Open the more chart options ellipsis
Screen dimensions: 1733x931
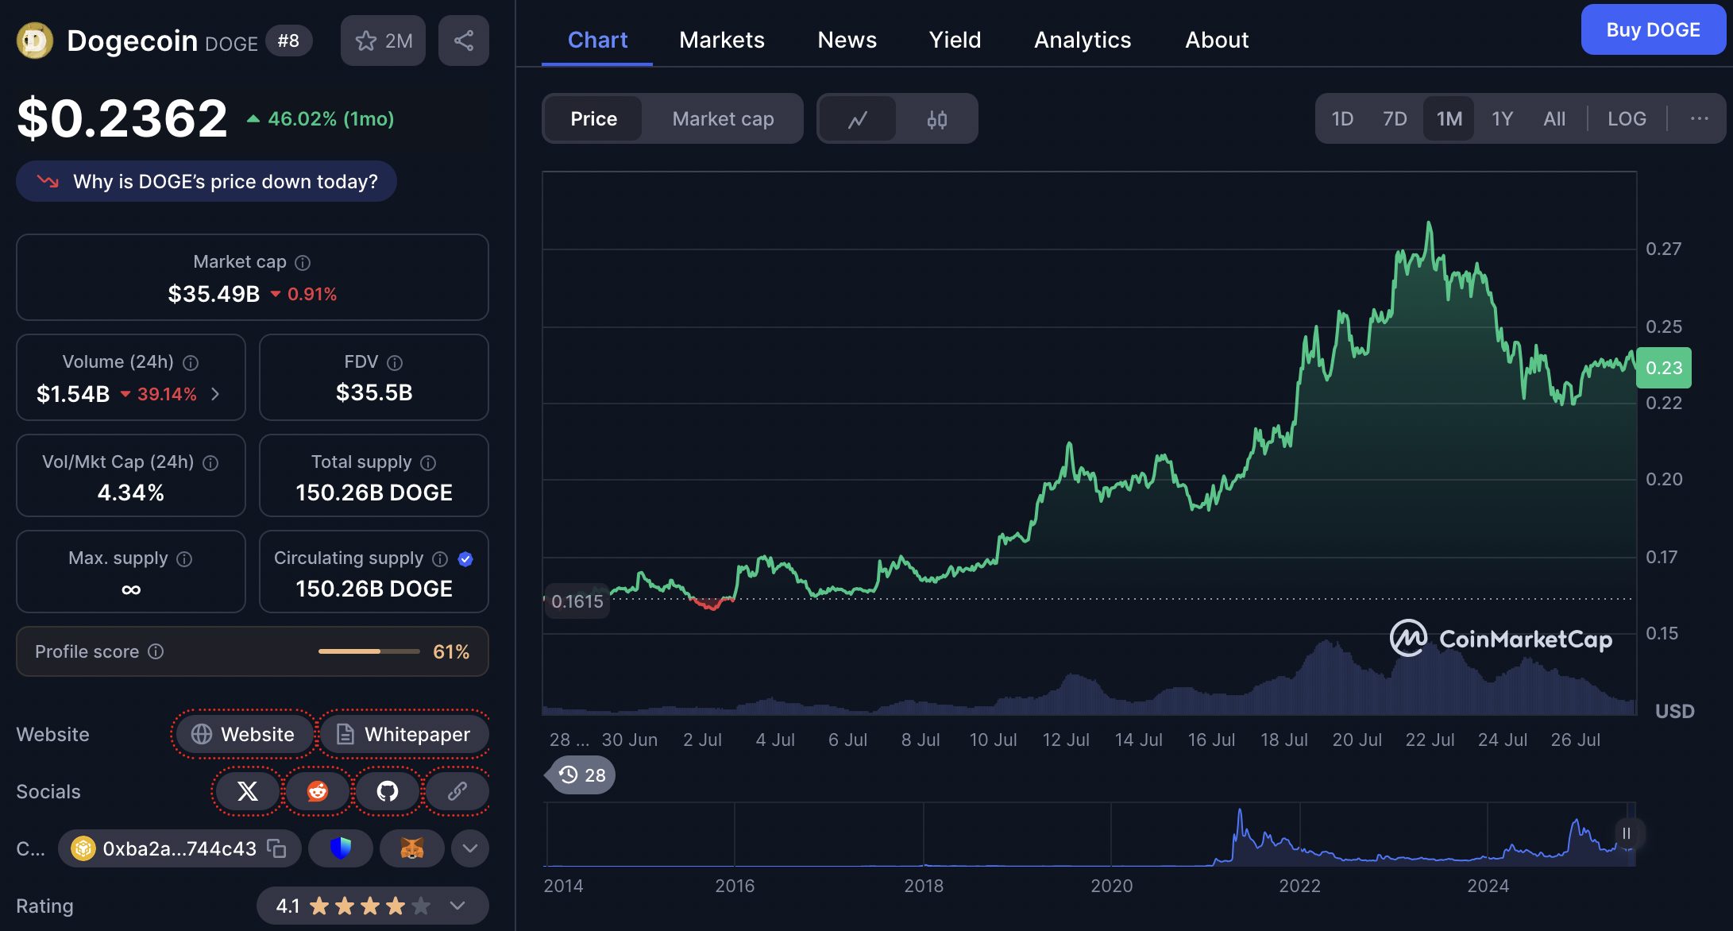[x=1700, y=118]
